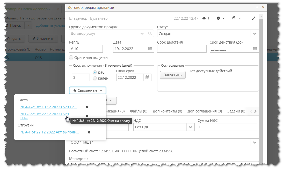Switch to the Файлы (0) tab
This screenshot has width=284, height=170.
[139, 111]
